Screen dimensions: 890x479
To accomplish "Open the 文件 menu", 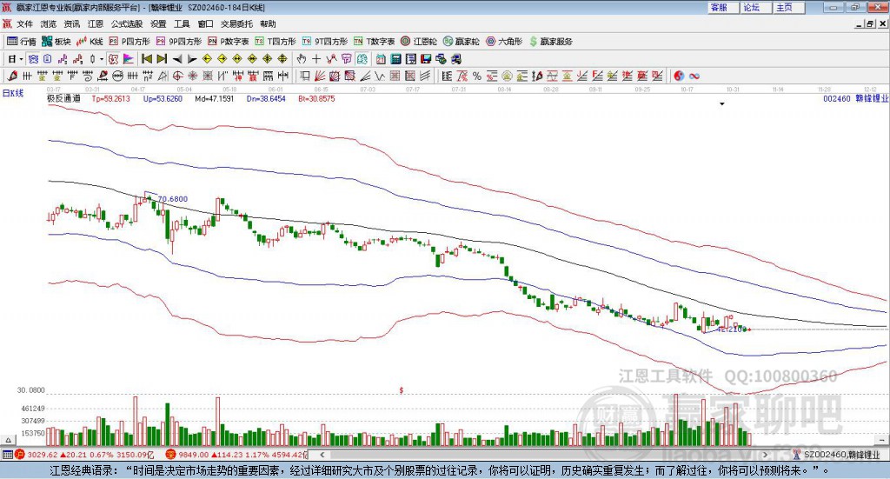I will 25,23.
